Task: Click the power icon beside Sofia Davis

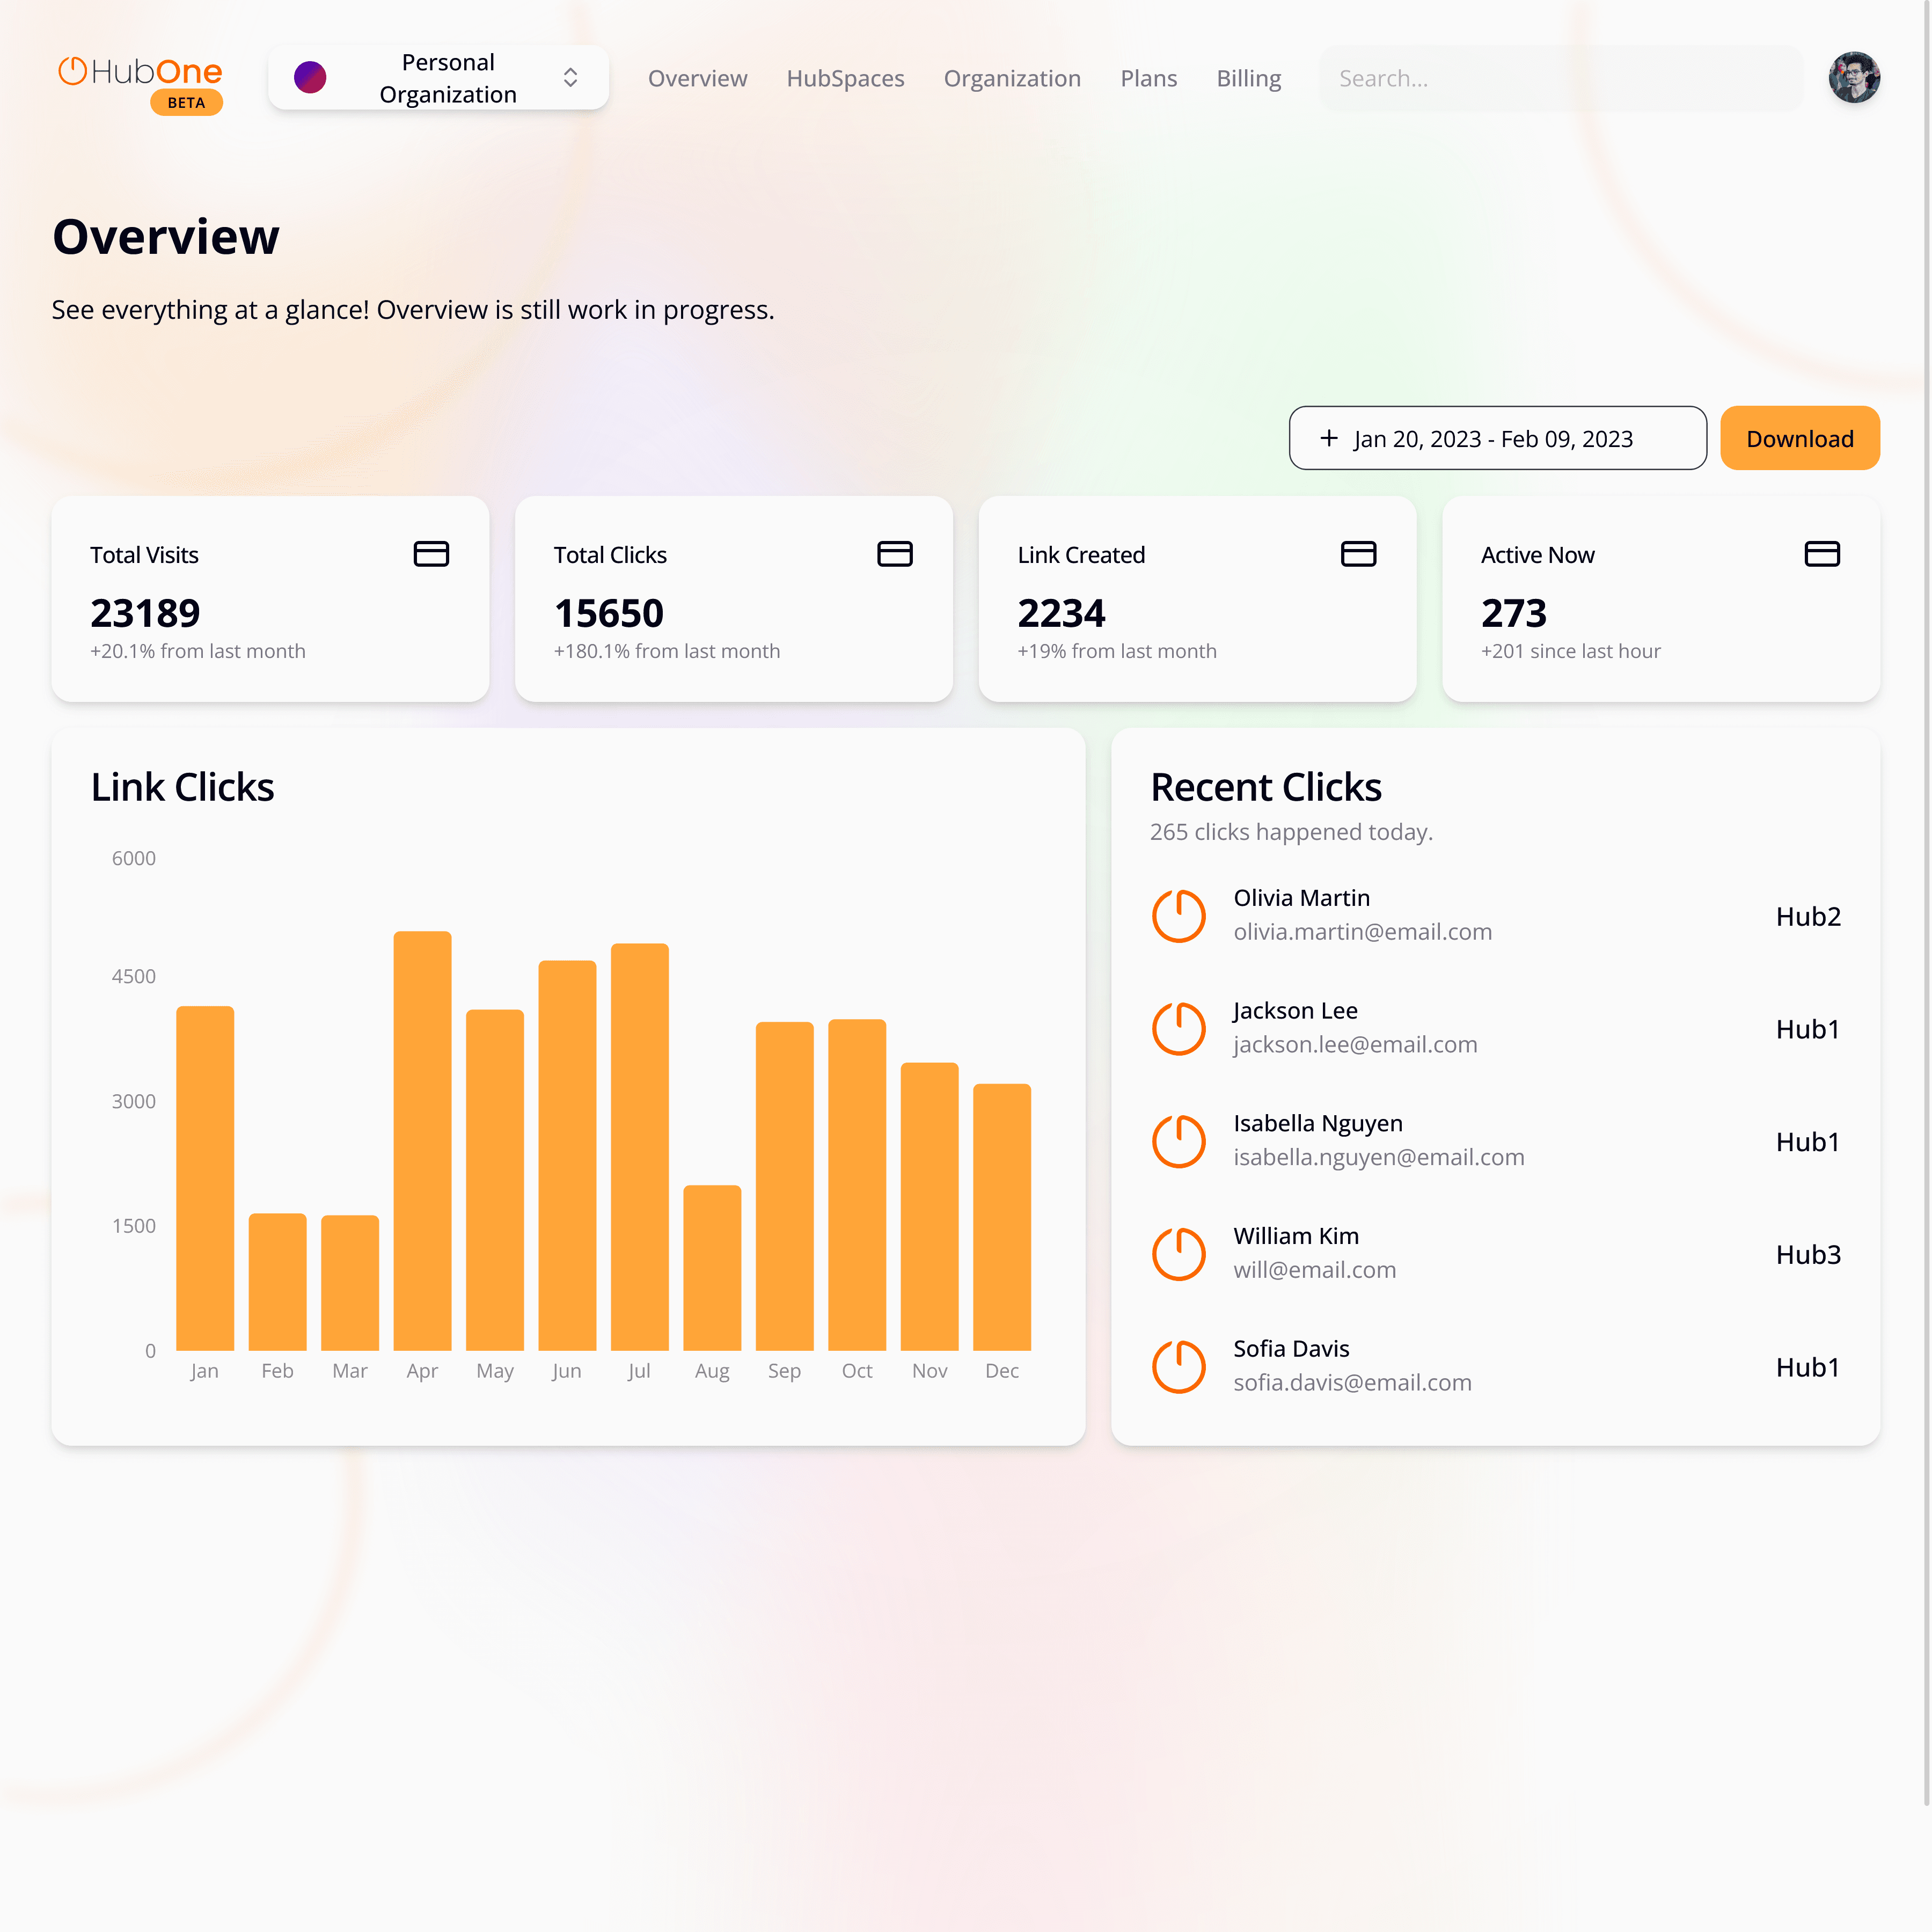Action: pos(1179,1366)
